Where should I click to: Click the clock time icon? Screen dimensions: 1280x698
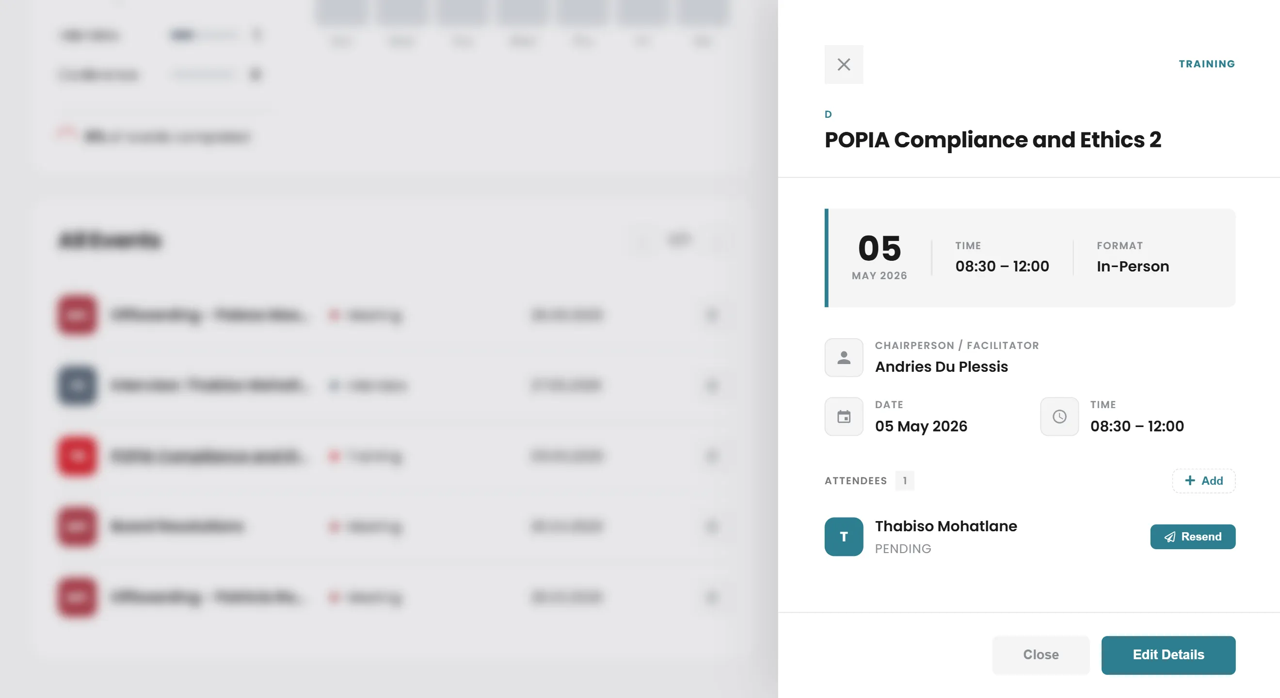point(1059,417)
